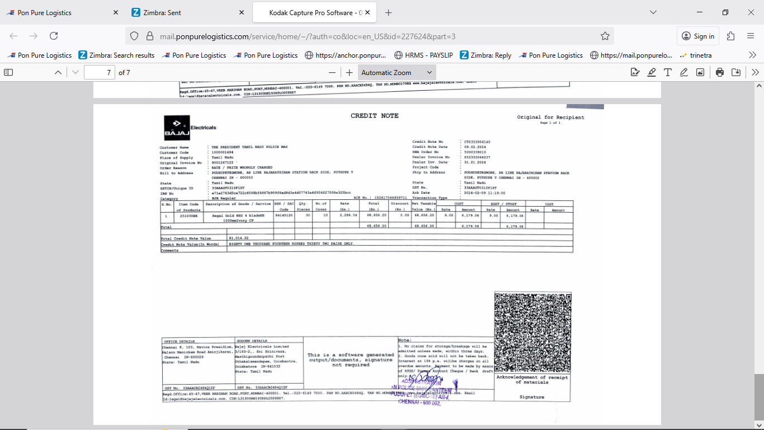Print the PDF document
Image resolution: width=764 pixels, height=430 pixels.
pos(720,72)
